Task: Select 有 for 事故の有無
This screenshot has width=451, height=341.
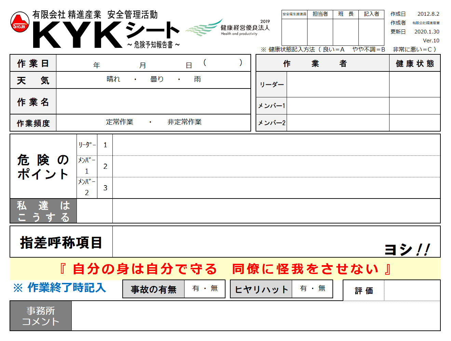Action: (x=196, y=288)
